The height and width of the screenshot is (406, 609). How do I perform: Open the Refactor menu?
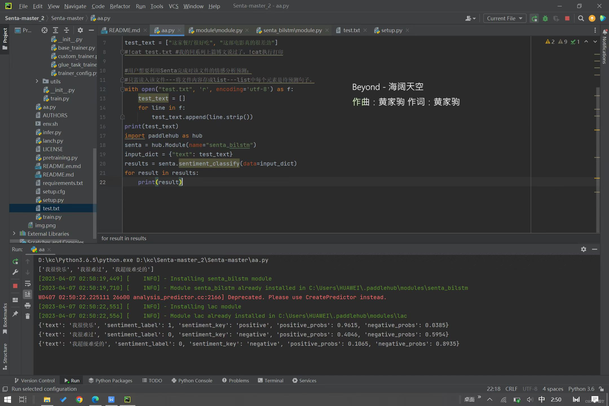pos(120,6)
